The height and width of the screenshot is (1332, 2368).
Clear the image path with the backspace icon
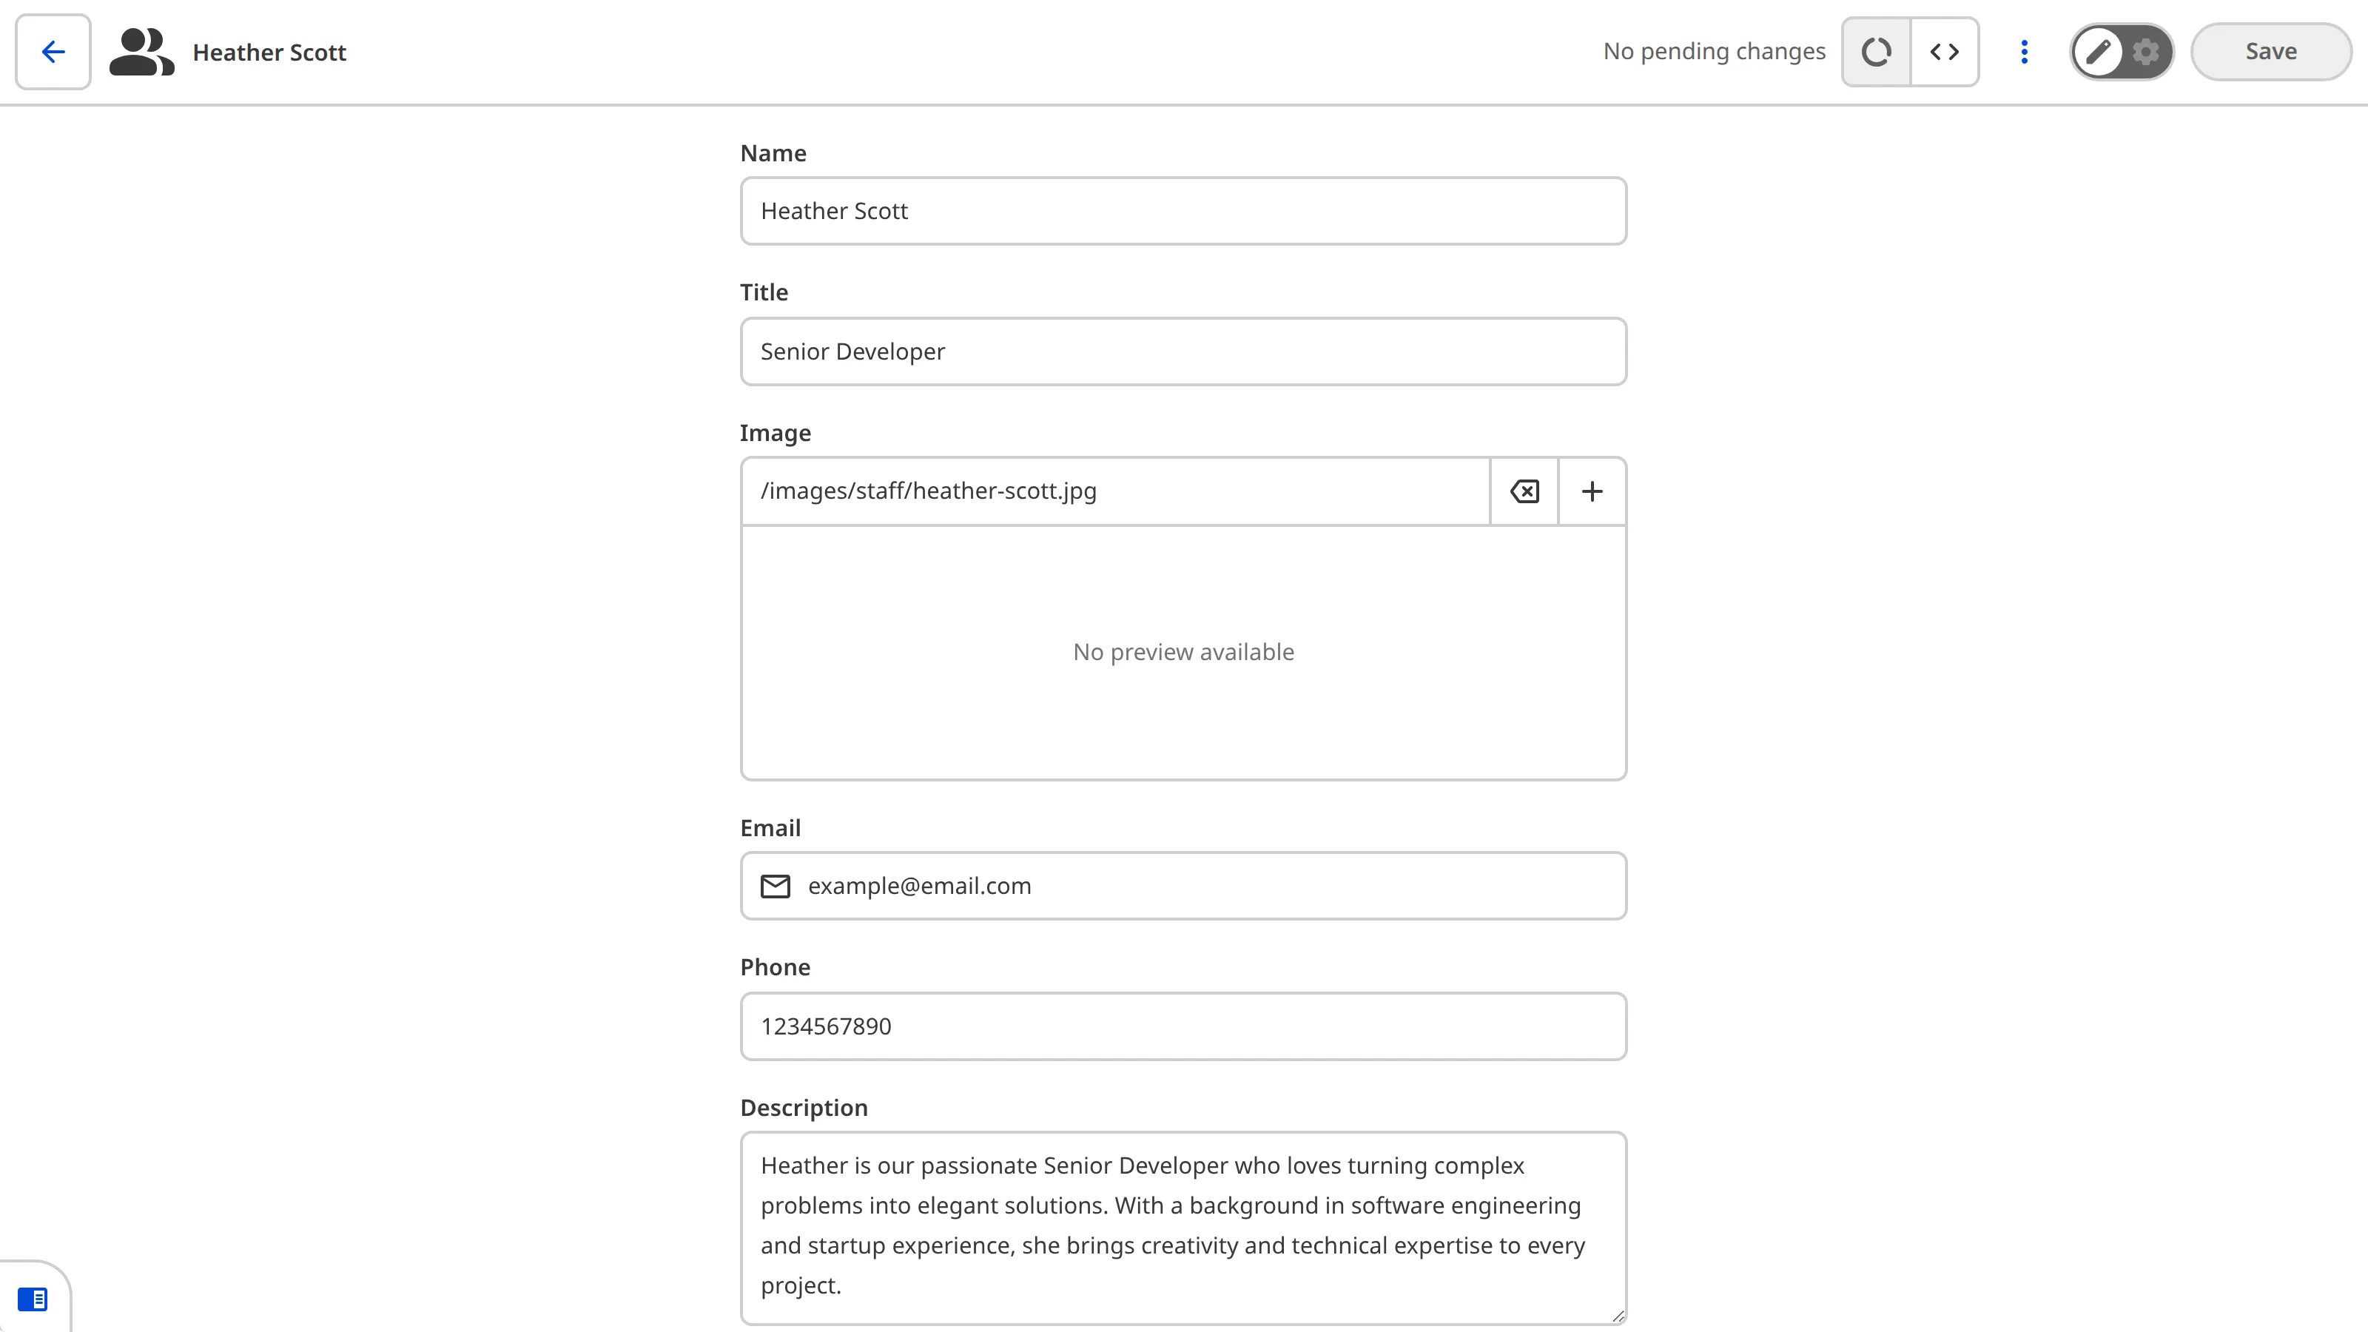1524,491
